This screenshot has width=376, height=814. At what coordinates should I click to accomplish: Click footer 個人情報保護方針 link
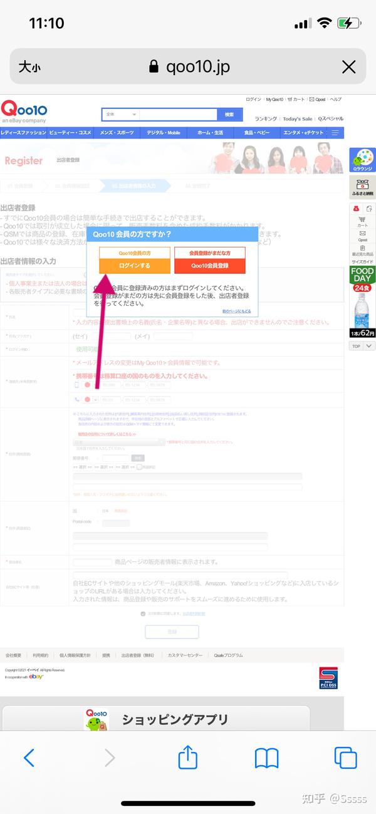(75, 655)
